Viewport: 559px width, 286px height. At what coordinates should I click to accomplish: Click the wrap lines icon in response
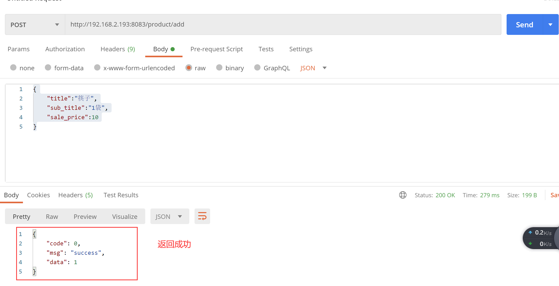point(202,216)
